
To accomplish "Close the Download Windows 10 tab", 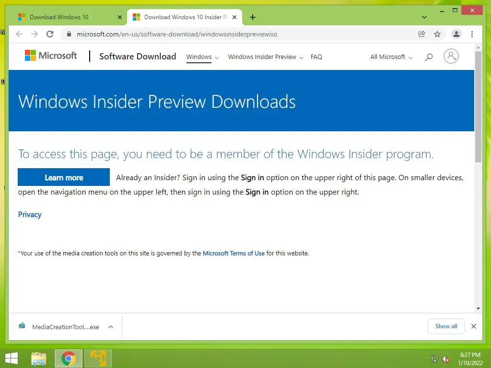I will tap(119, 17).
